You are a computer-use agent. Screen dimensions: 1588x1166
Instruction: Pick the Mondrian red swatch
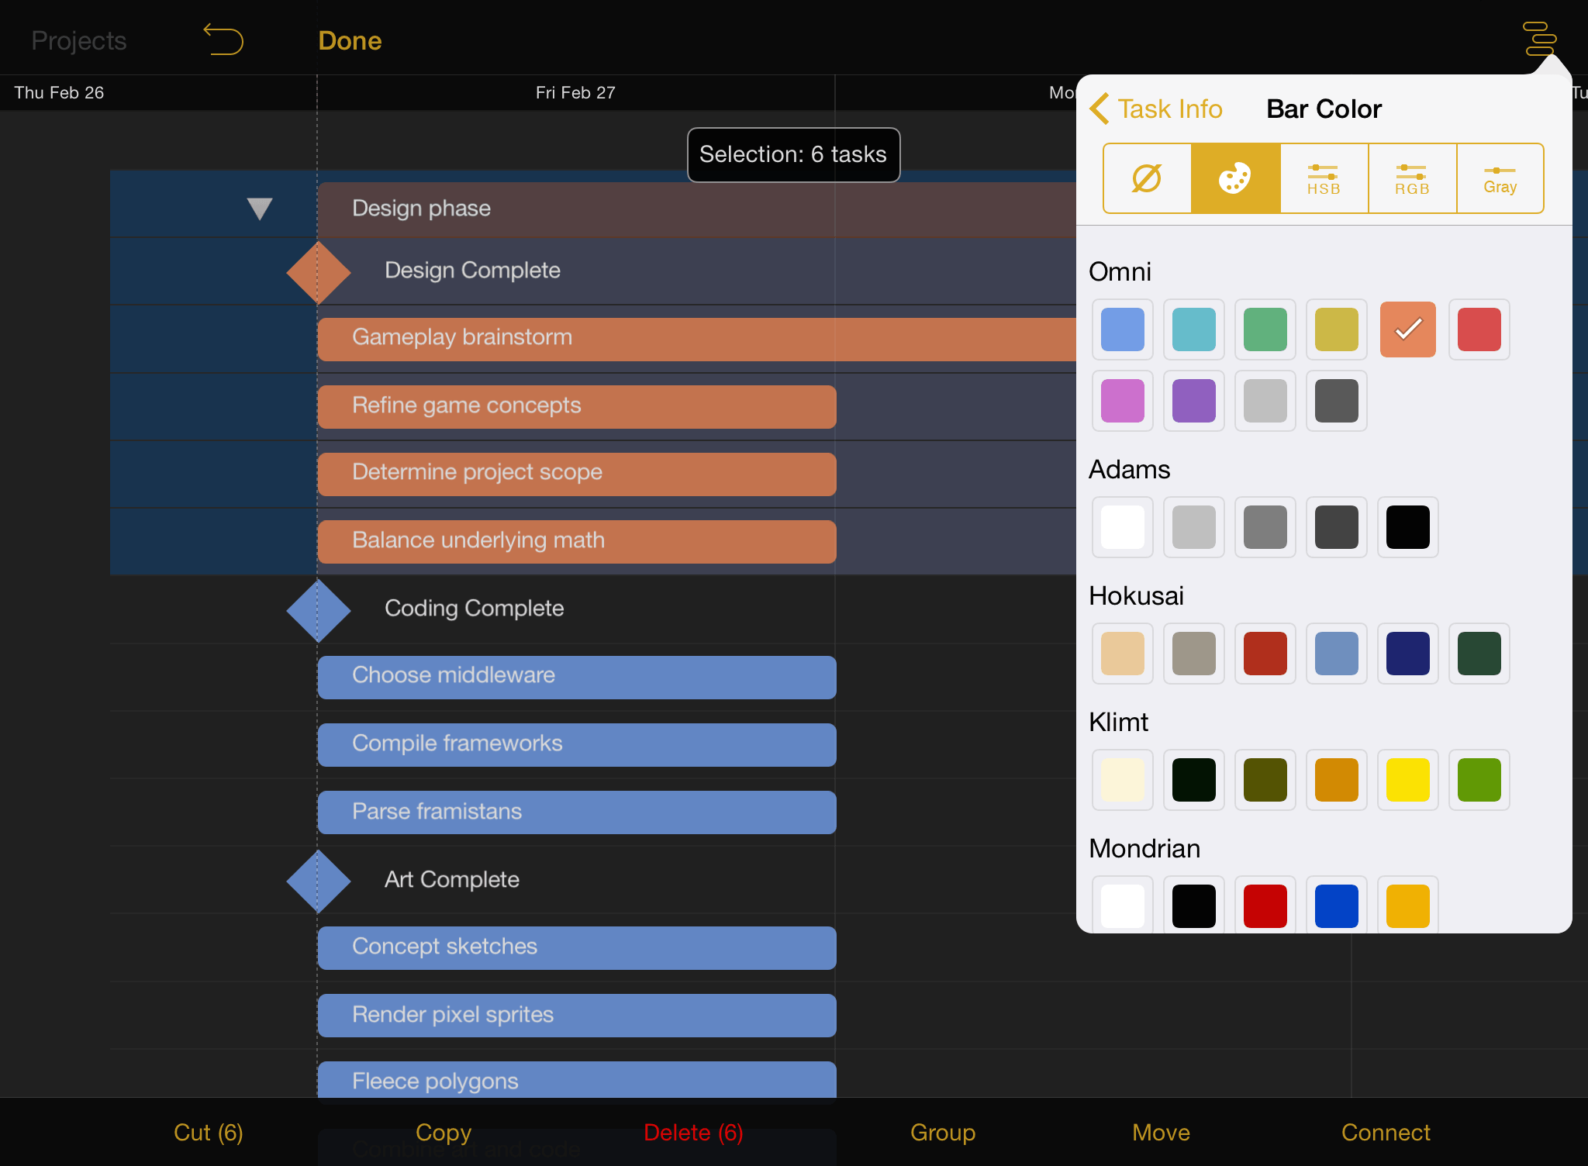point(1265,906)
